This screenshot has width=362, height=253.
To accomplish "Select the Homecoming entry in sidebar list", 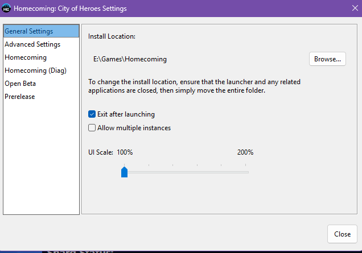I will click(x=26, y=57).
